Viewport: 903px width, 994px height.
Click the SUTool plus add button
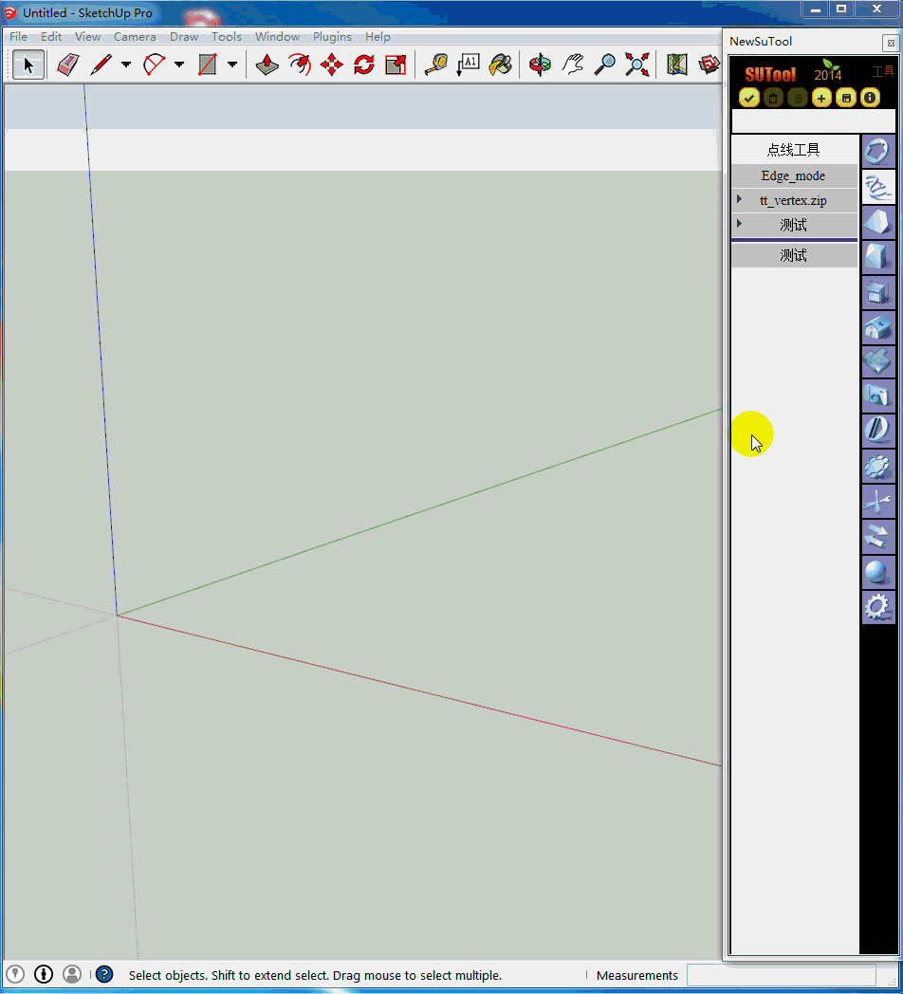(821, 98)
